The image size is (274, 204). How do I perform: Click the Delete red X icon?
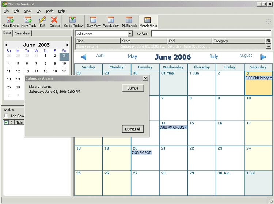(54, 20)
